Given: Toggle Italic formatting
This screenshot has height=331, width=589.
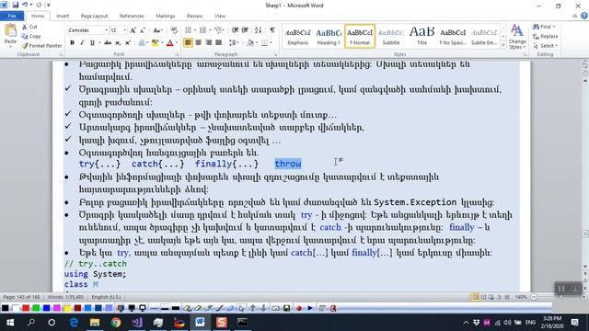Looking at the screenshot, I should [x=82, y=43].
